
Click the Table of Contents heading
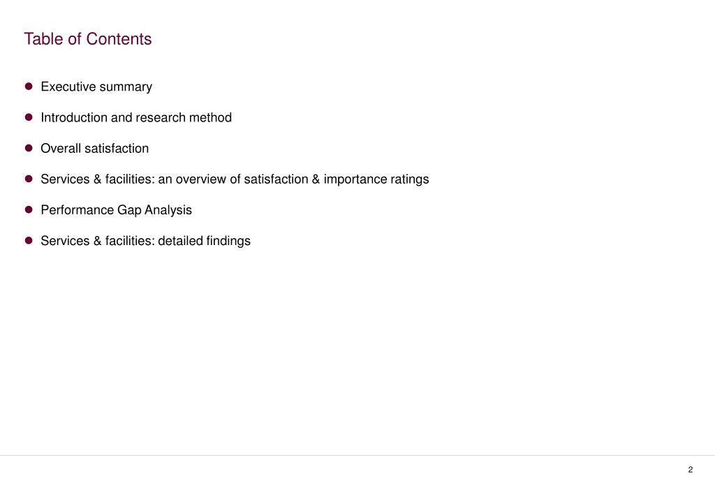87,39
